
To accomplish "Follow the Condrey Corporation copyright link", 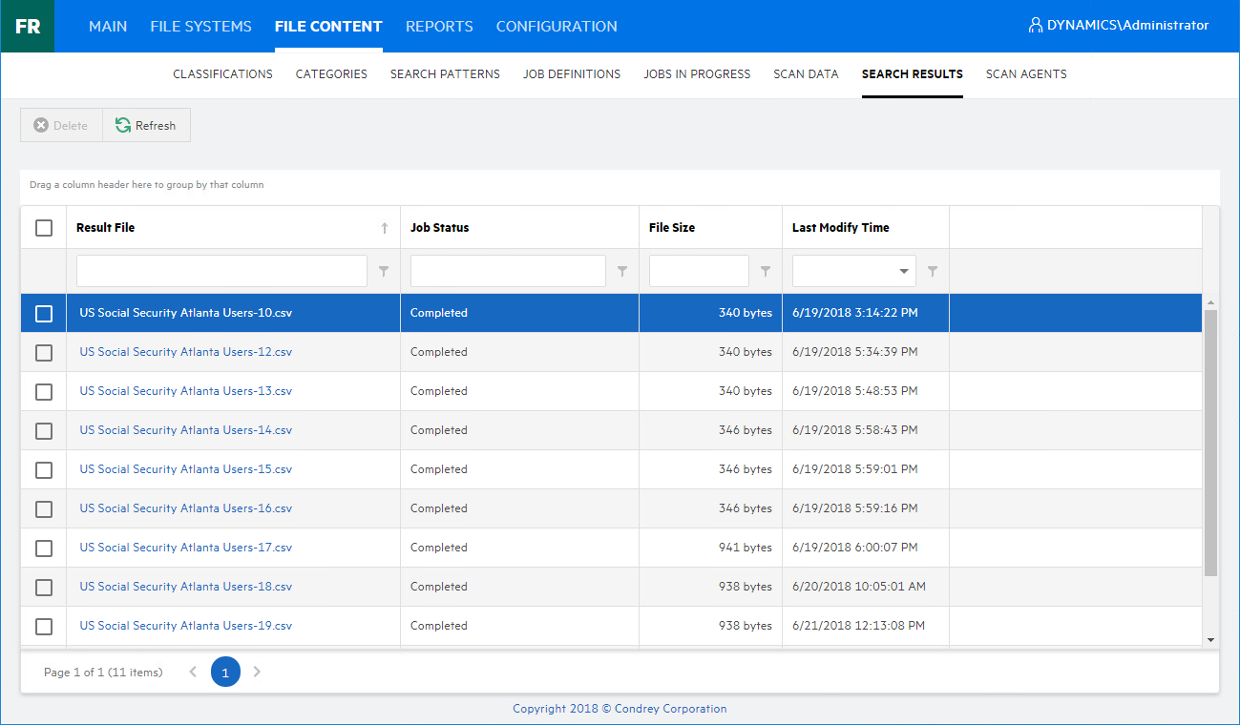I will pos(620,709).
